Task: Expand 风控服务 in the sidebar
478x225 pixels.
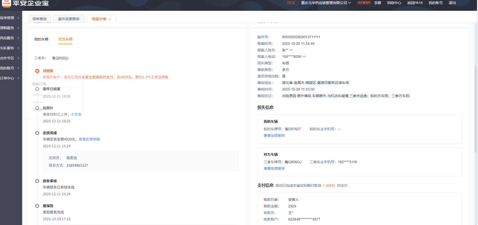Action: [10, 38]
